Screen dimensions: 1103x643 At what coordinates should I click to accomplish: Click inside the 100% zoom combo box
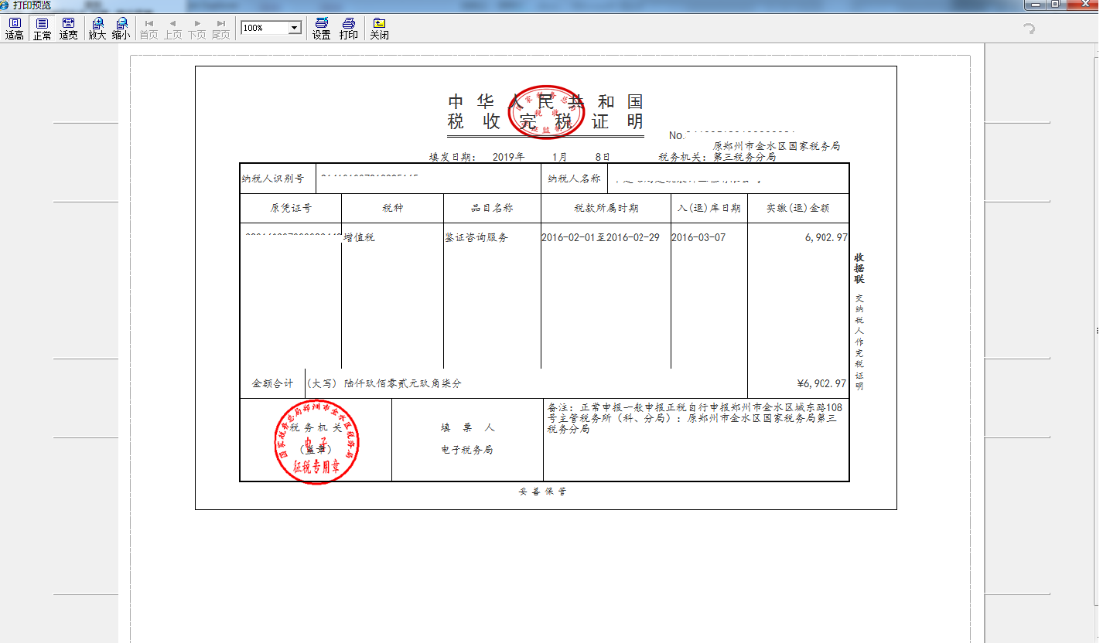[259, 27]
